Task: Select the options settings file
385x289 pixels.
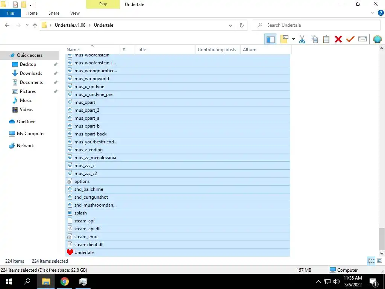Action: click(178, 181)
